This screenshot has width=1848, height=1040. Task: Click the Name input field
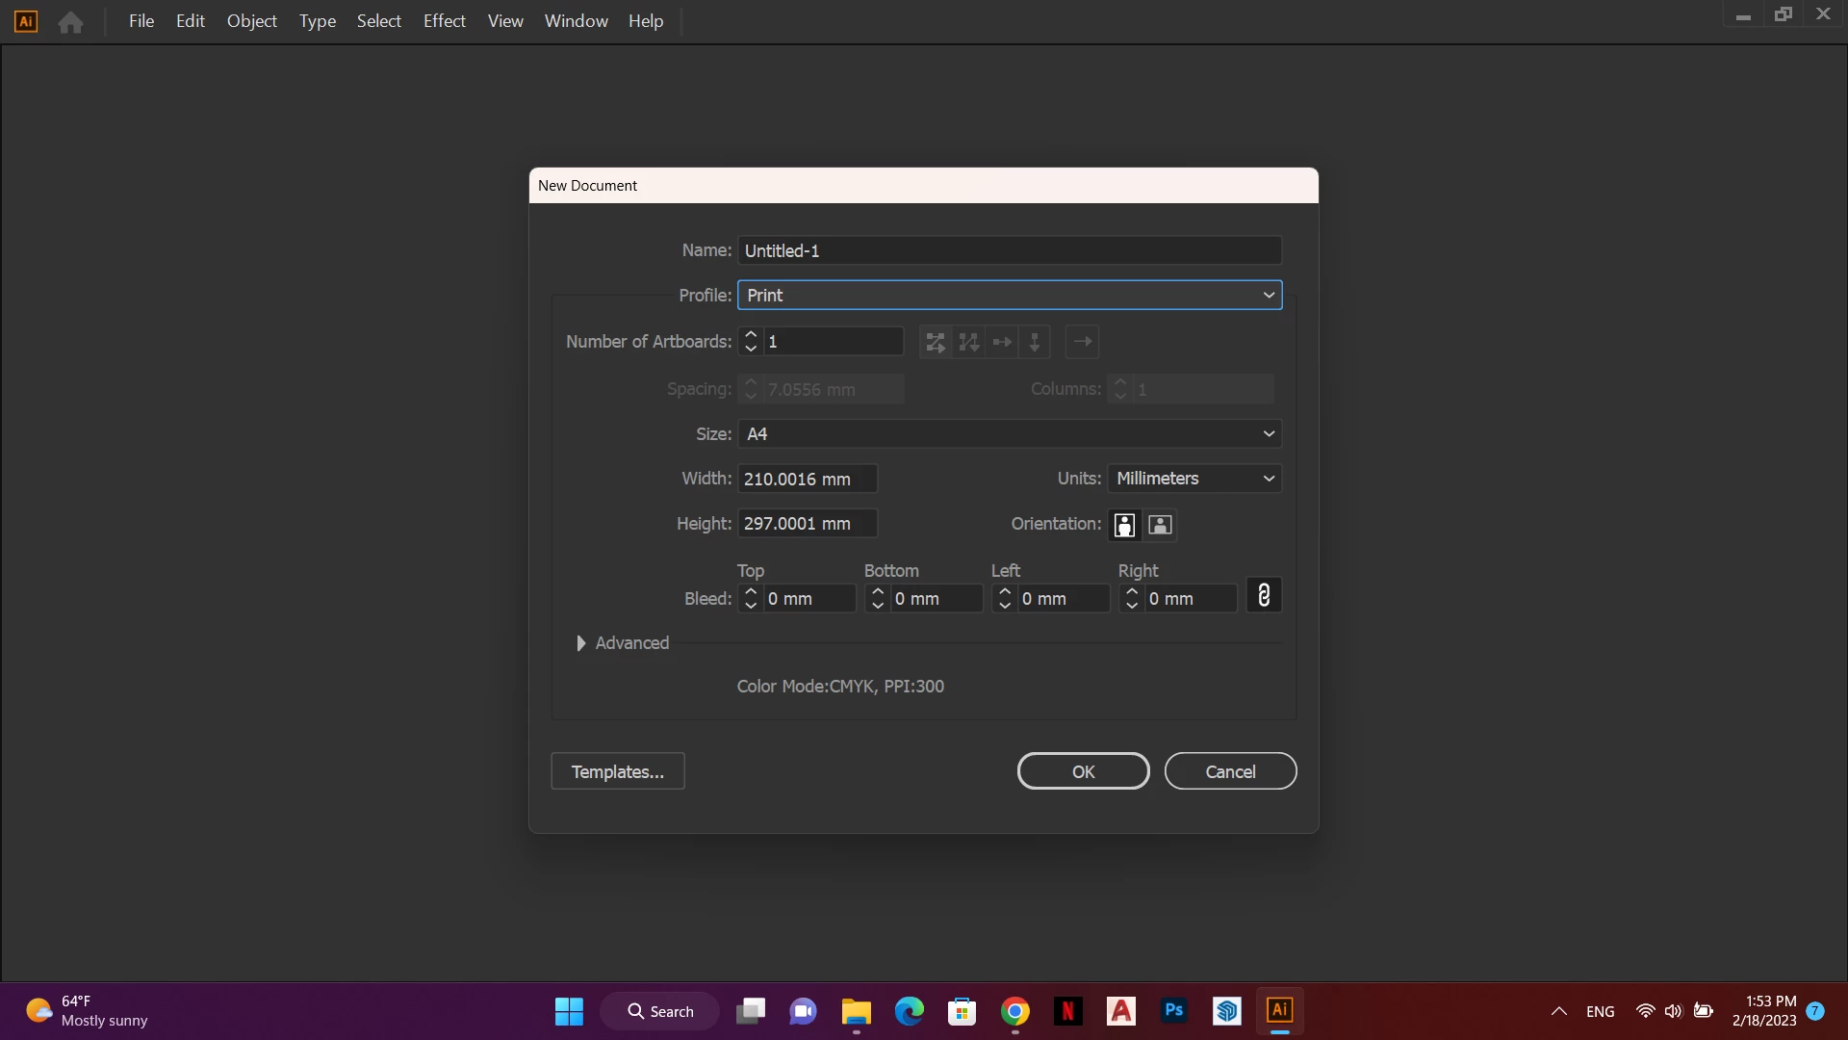tap(1009, 251)
